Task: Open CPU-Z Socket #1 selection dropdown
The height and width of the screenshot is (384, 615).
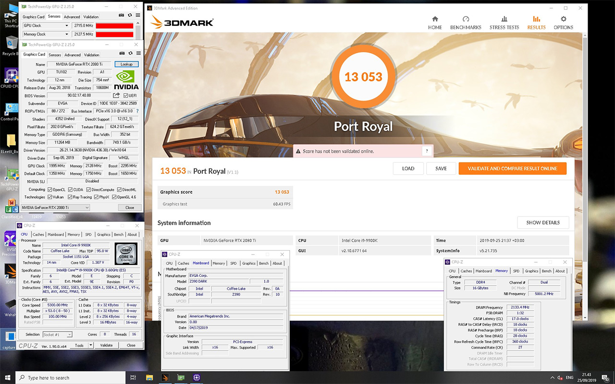Action: (x=57, y=335)
